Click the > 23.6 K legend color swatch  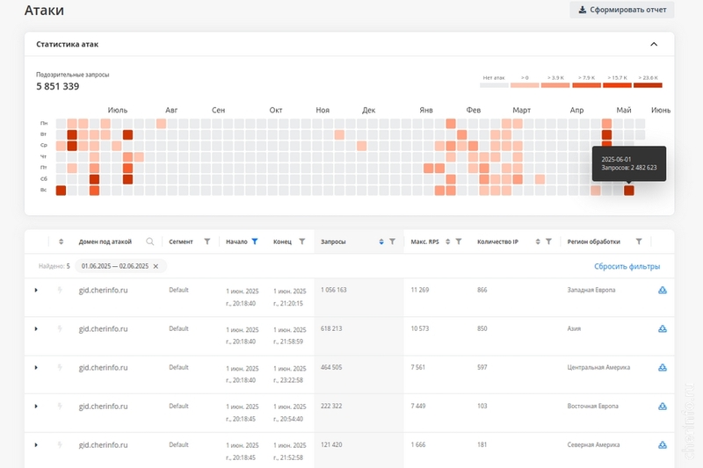click(648, 85)
